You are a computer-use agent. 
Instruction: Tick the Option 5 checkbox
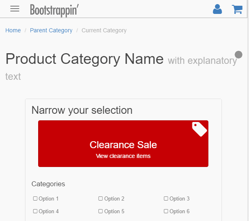point(101,211)
